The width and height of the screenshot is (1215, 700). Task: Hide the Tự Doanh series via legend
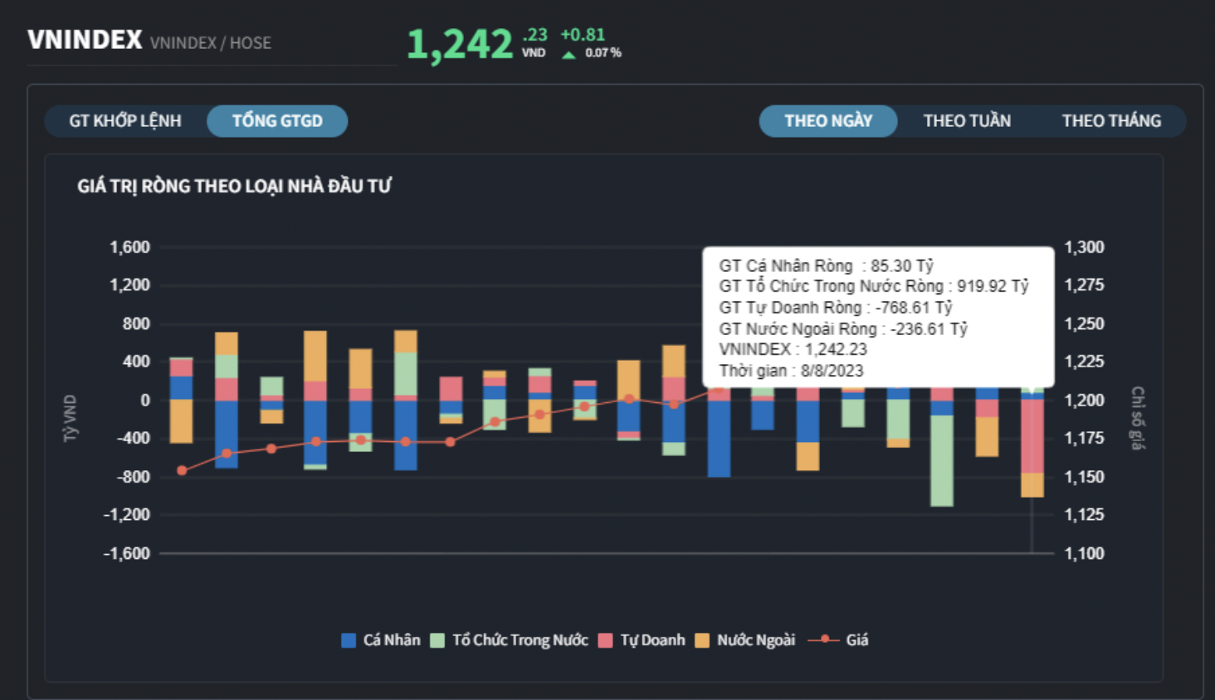[642, 640]
